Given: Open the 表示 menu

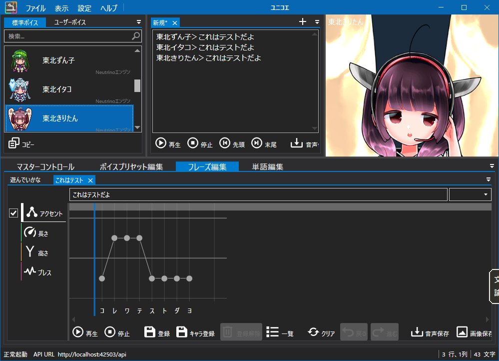Looking at the screenshot, I should (x=61, y=8).
